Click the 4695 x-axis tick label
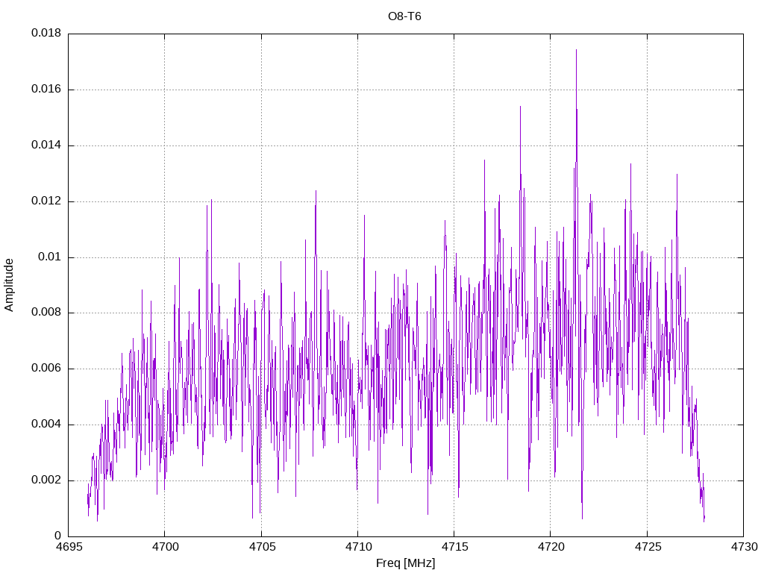Screen dimensions: 764x573 pyautogui.click(x=69, y=547)
